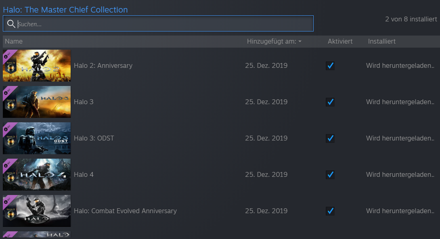Screen dimensions: 440x239
Task: Uncheck the Halo 4 Aktiviert checkbox
Action: 330,174
